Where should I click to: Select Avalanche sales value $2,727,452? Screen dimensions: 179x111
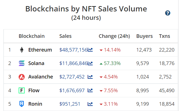coord(72,77)
